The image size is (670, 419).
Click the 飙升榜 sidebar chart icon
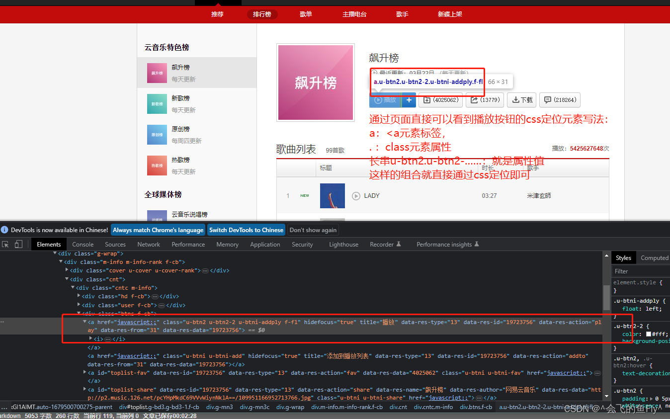(x=157, y=73)
